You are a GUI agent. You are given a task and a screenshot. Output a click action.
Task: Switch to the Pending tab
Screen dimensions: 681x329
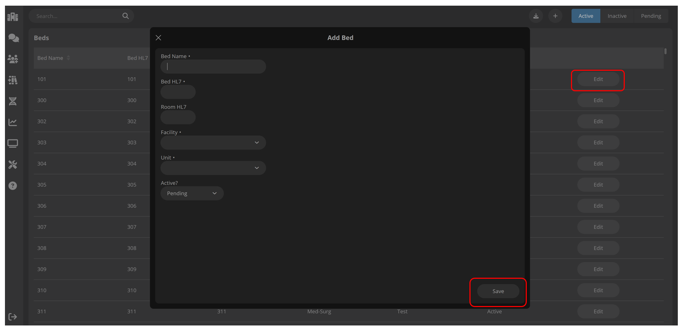coord(651,16)
